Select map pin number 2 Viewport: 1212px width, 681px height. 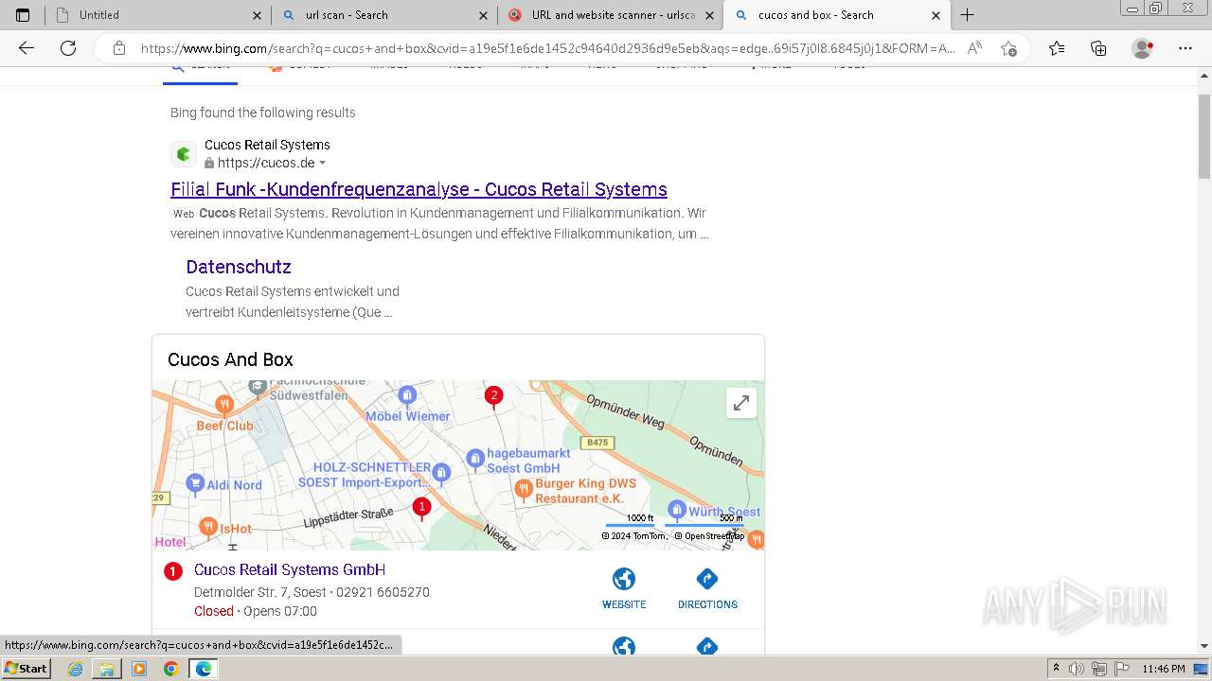(493, 396)
